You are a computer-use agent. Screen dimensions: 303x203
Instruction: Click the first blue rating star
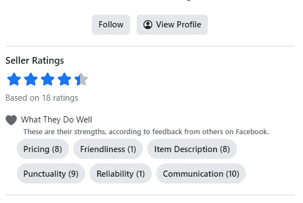[x=14, y=79]
